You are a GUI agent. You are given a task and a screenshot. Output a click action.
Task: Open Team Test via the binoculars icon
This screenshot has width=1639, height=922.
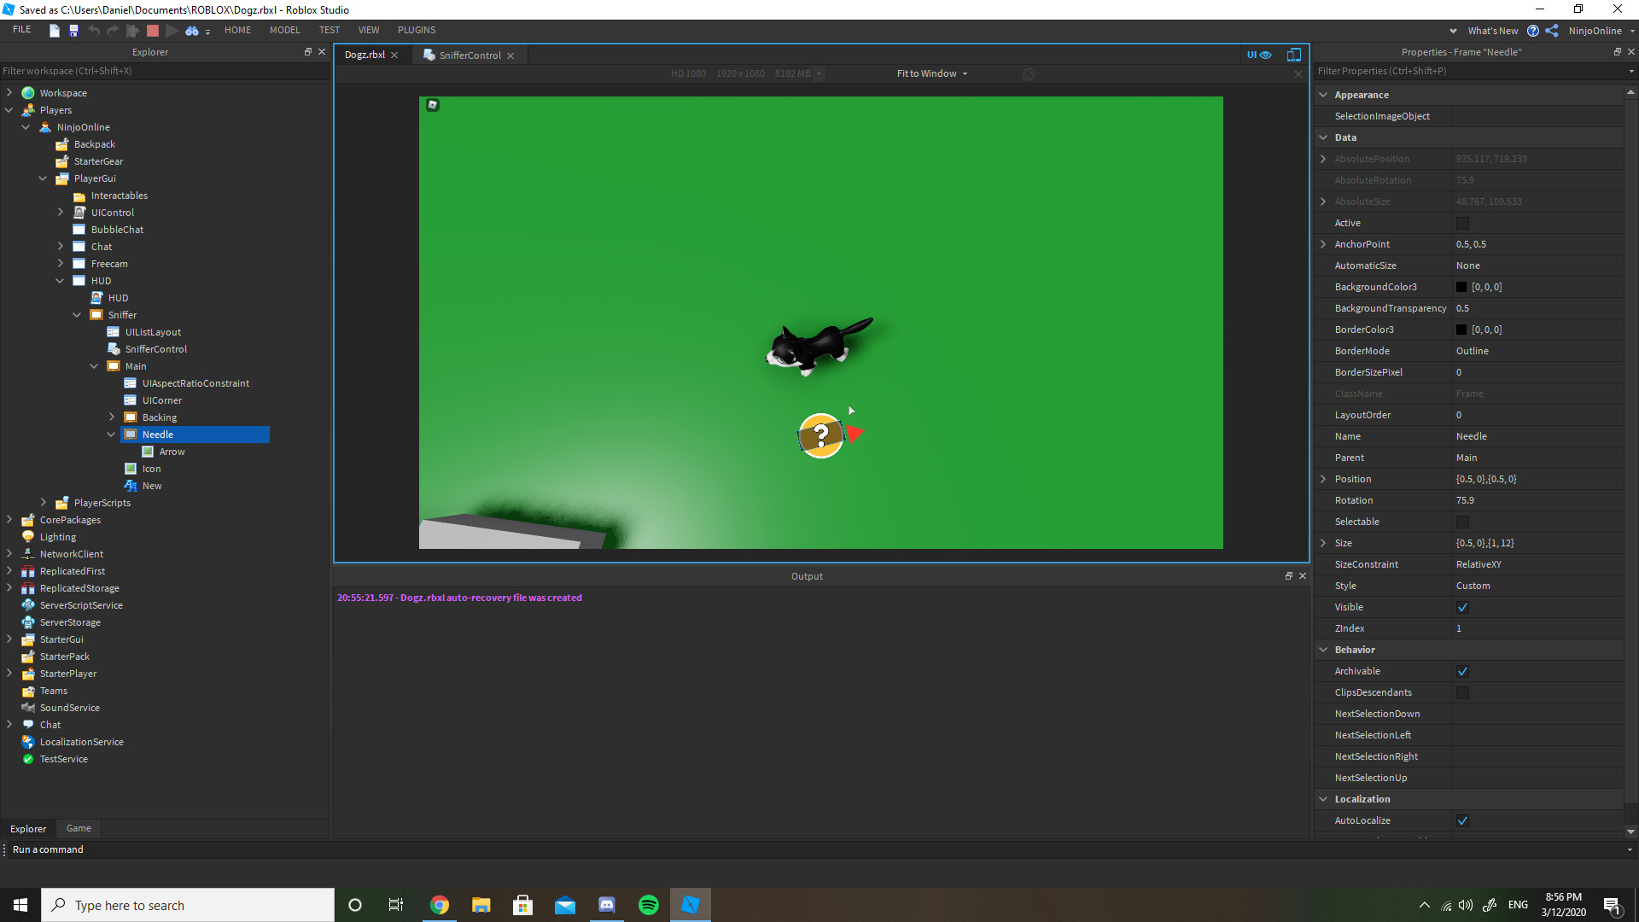pyautogui.click(x=192, y=30)
